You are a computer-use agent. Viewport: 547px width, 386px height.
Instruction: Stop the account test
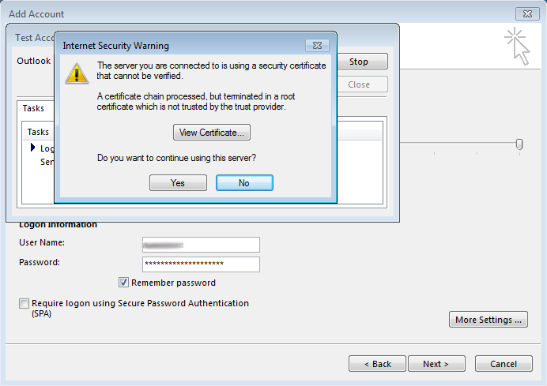(359, 62)
